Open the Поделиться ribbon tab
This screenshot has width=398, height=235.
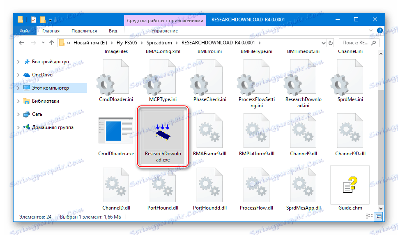coord(84,31)
